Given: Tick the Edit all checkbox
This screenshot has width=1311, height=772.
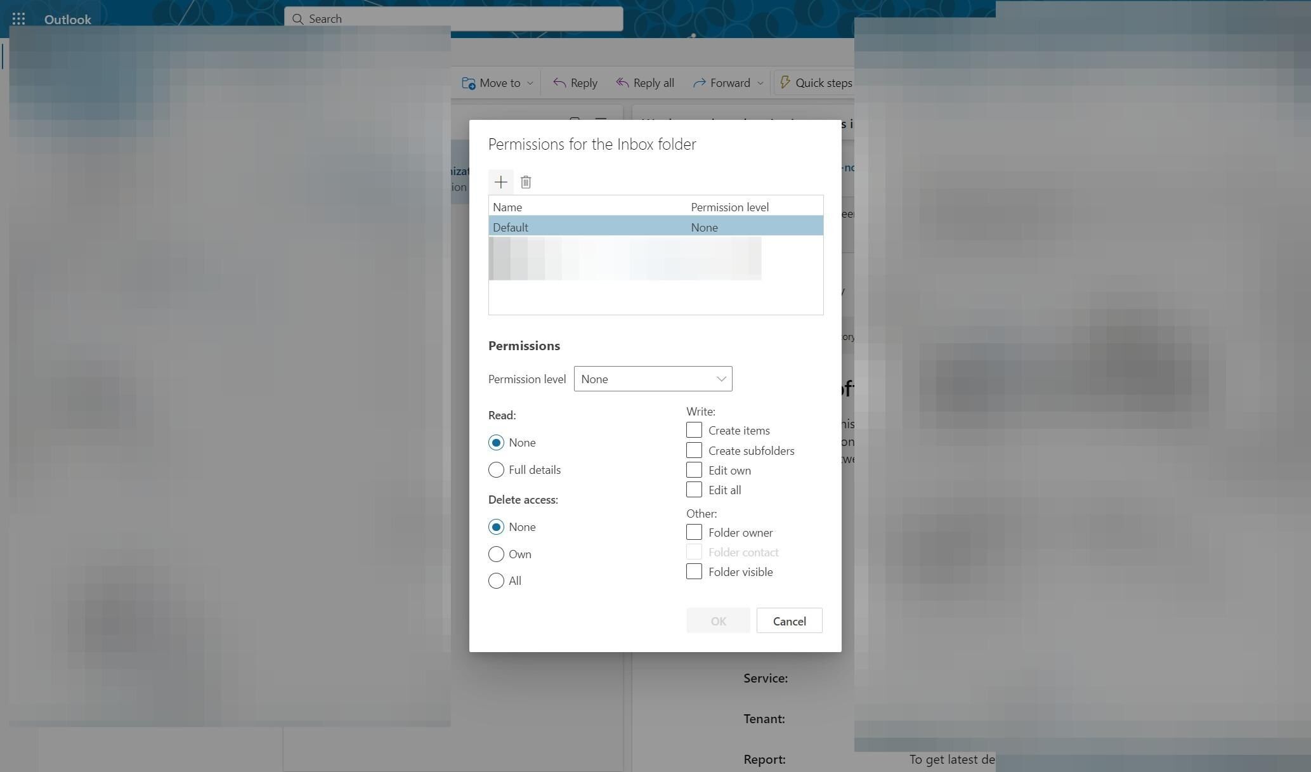Looking at the screenshot, I should 694,490.
